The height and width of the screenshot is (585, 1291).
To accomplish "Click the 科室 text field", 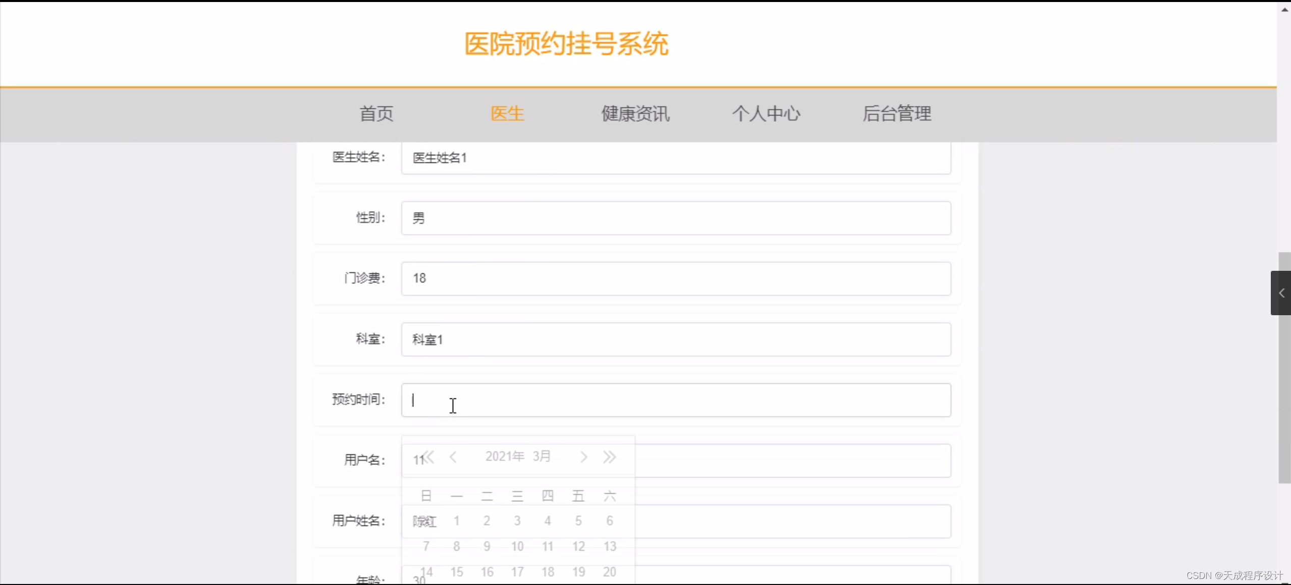I will click(x=675, y=339).
